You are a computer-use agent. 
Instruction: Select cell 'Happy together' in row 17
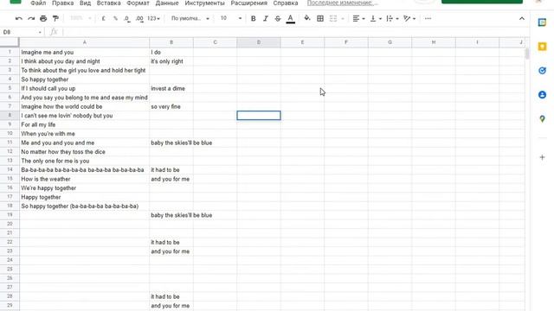[x=85, y=197]
